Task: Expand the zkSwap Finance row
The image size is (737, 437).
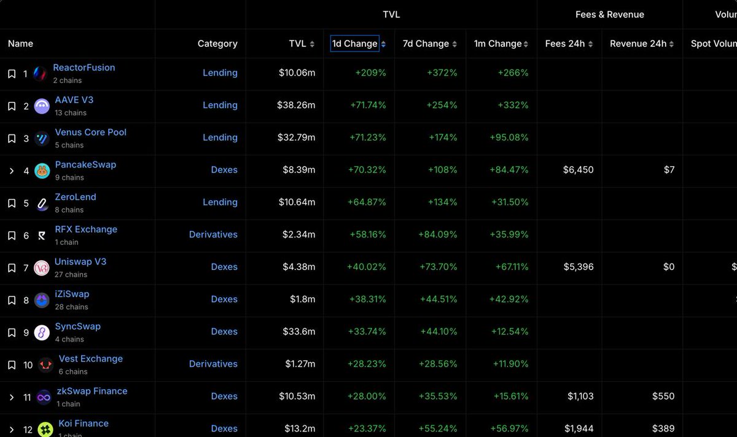Action: [x=12, y=397]
